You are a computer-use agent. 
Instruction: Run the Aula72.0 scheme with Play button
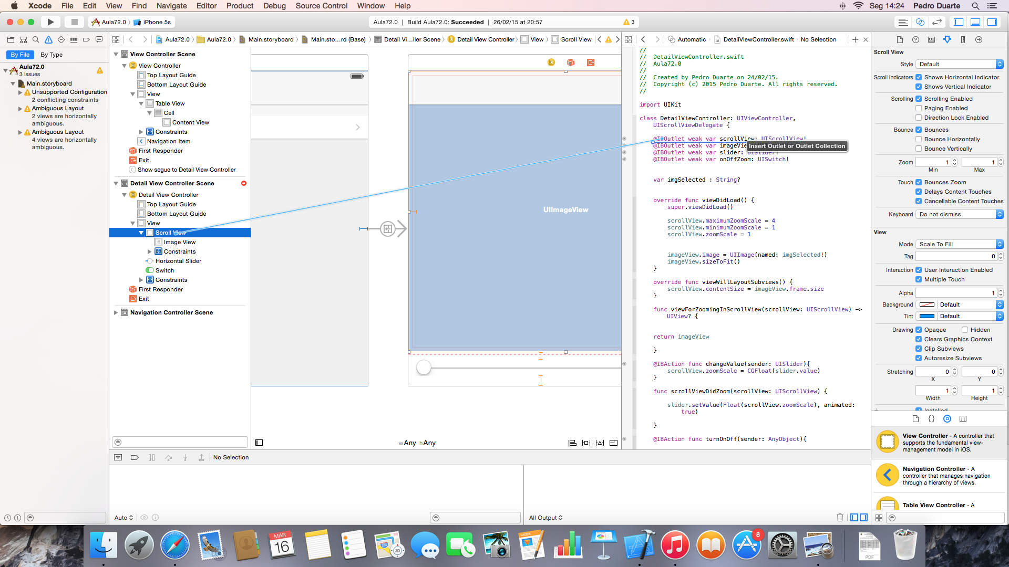coord(50,22)
